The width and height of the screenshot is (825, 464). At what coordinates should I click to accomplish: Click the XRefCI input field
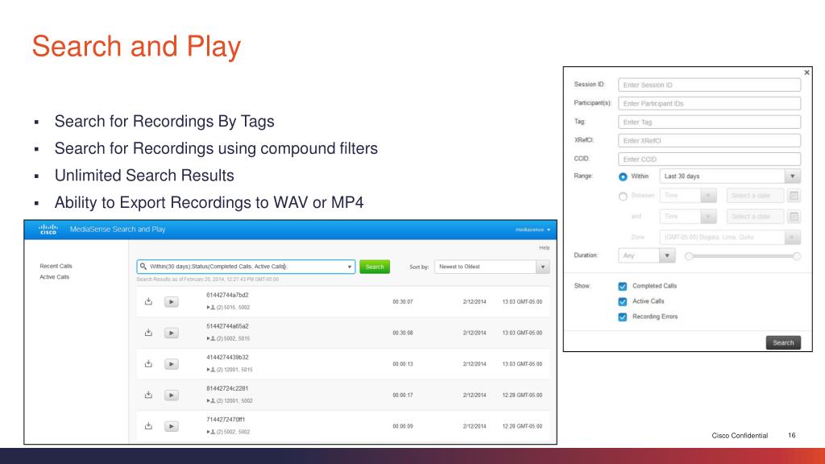pyautogui.click(x=709, y=140)
